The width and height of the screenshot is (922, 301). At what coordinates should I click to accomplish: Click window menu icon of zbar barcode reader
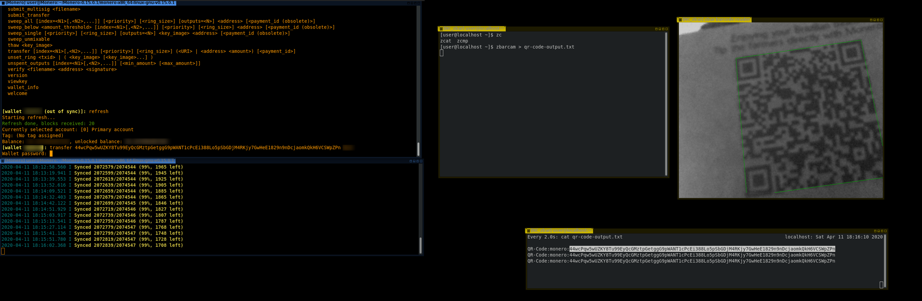[x=680, y=20]
